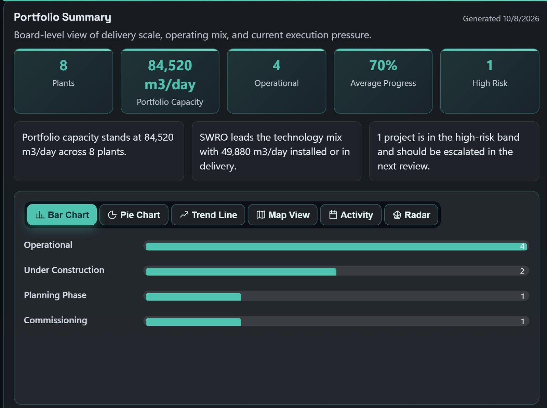Click the "Generated 10/8/2026" timestamp

click(501, 18)
